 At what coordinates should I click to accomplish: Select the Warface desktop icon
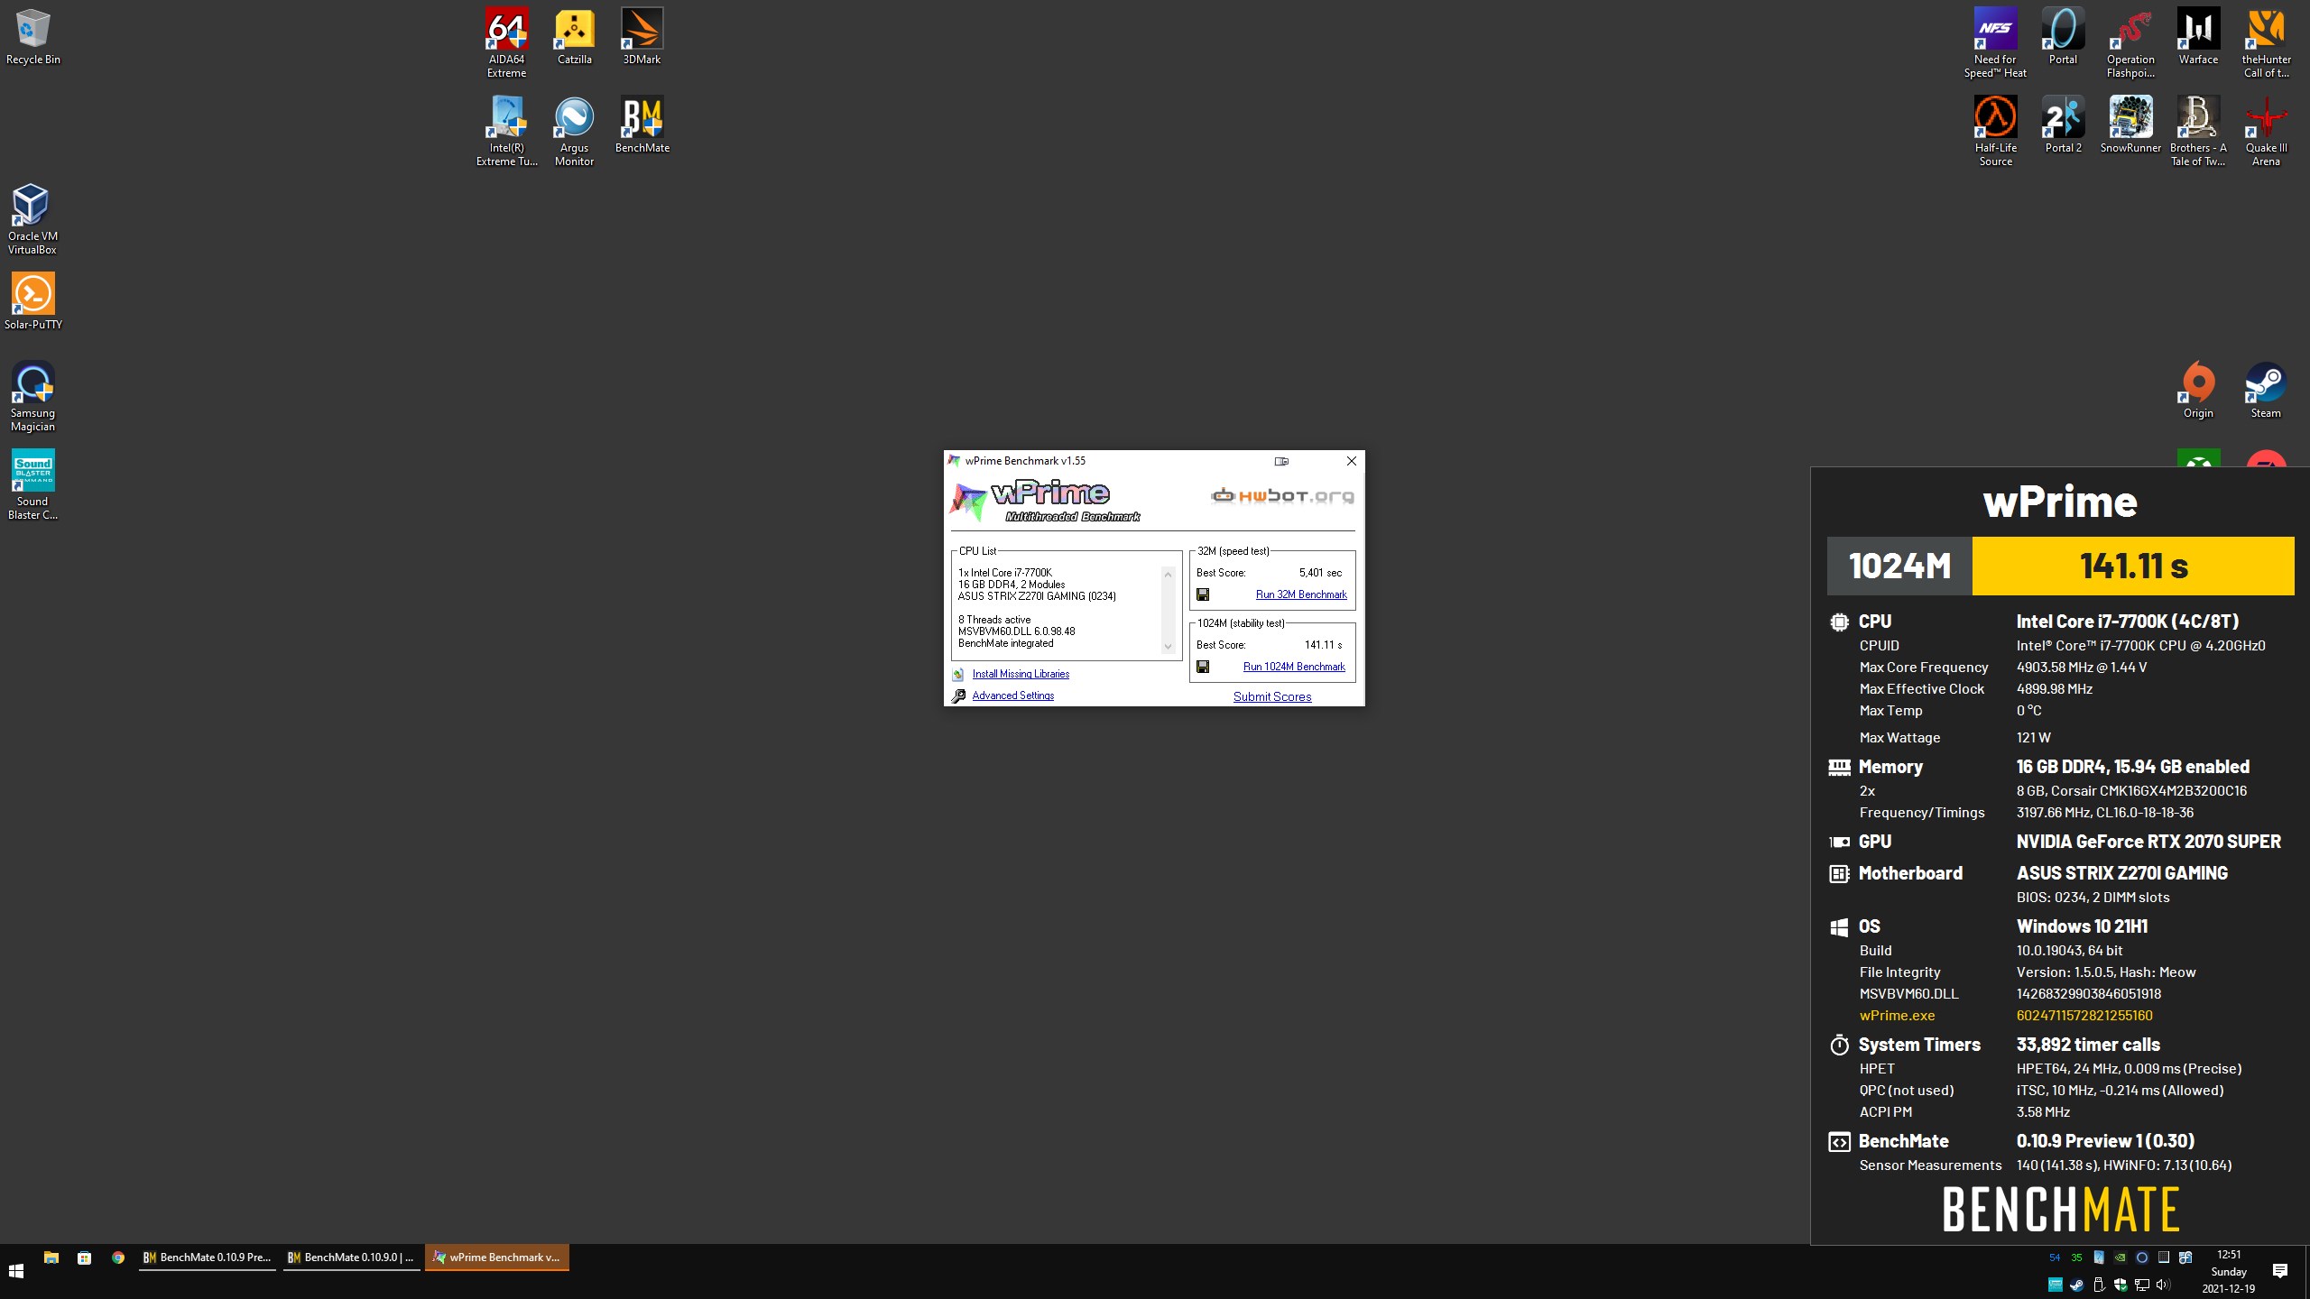point(2198,36)
